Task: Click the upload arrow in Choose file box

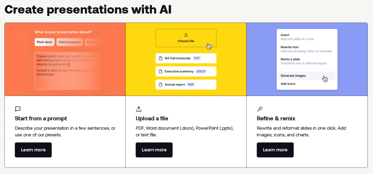Action: (186, 35)
